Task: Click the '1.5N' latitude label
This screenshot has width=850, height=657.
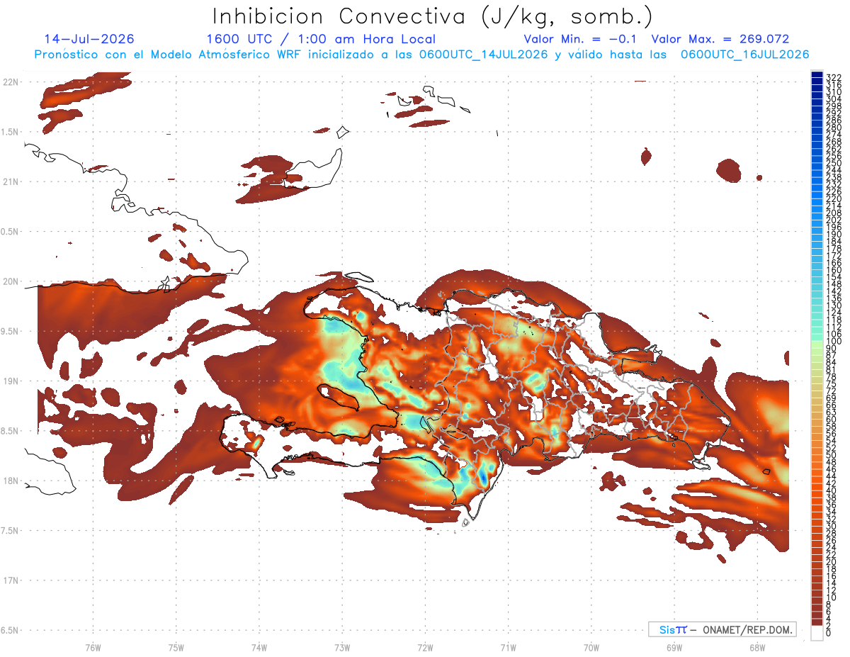Action: (11, 132)
